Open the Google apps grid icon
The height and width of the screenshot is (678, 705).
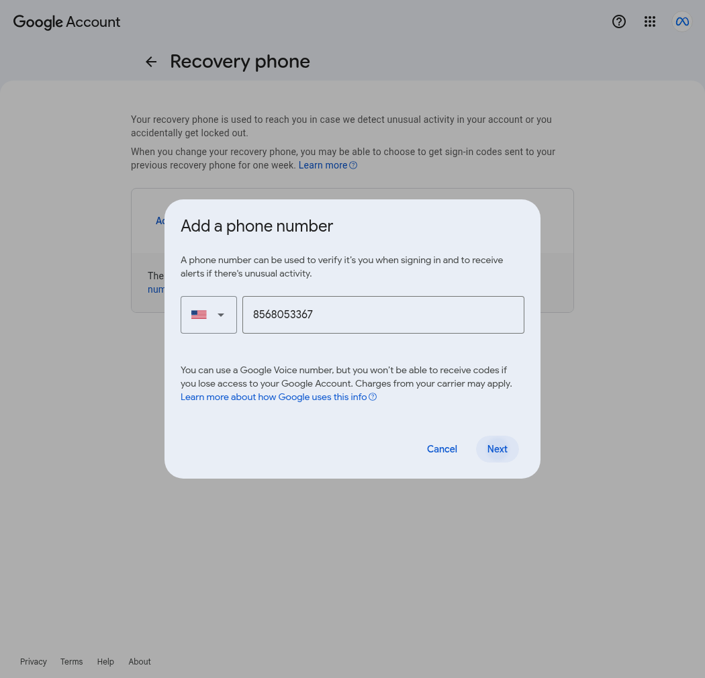[650, 21]
